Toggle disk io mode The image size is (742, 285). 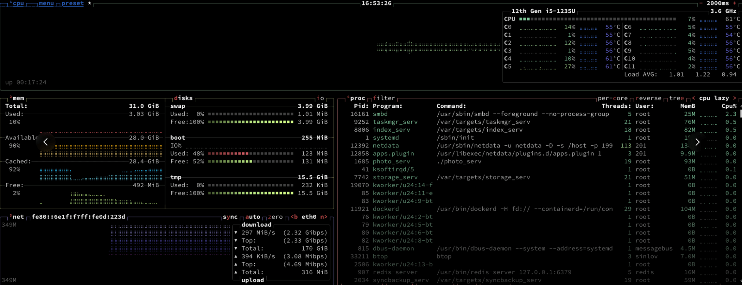[x=320, y=98]
